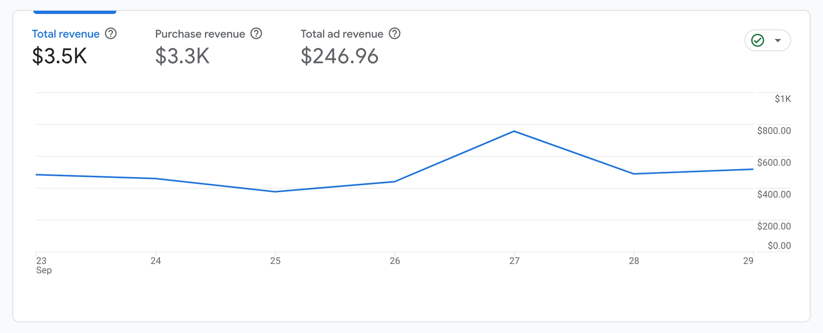
Task: Click the line's data point for the 28th
Action: [x=634, y=174]
